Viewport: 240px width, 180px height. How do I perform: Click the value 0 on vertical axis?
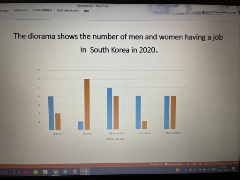tap(39, 130)
